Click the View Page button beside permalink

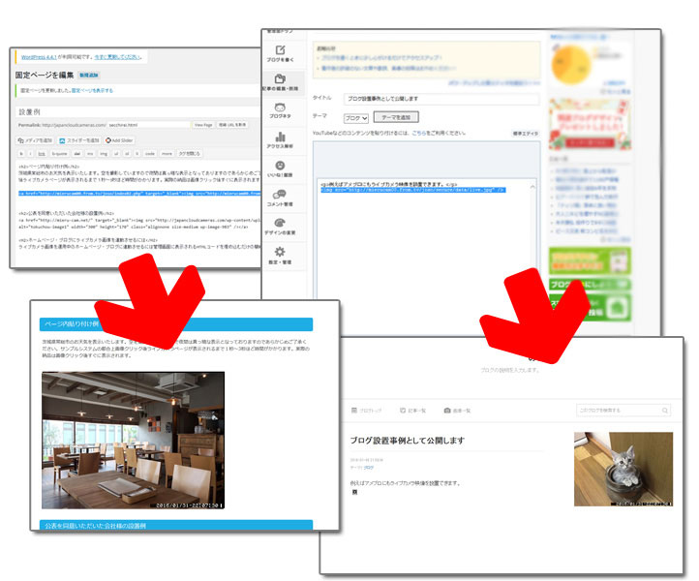point(202,125)
